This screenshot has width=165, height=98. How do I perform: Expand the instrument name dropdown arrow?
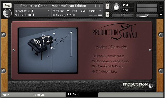(x=17, y=6)
